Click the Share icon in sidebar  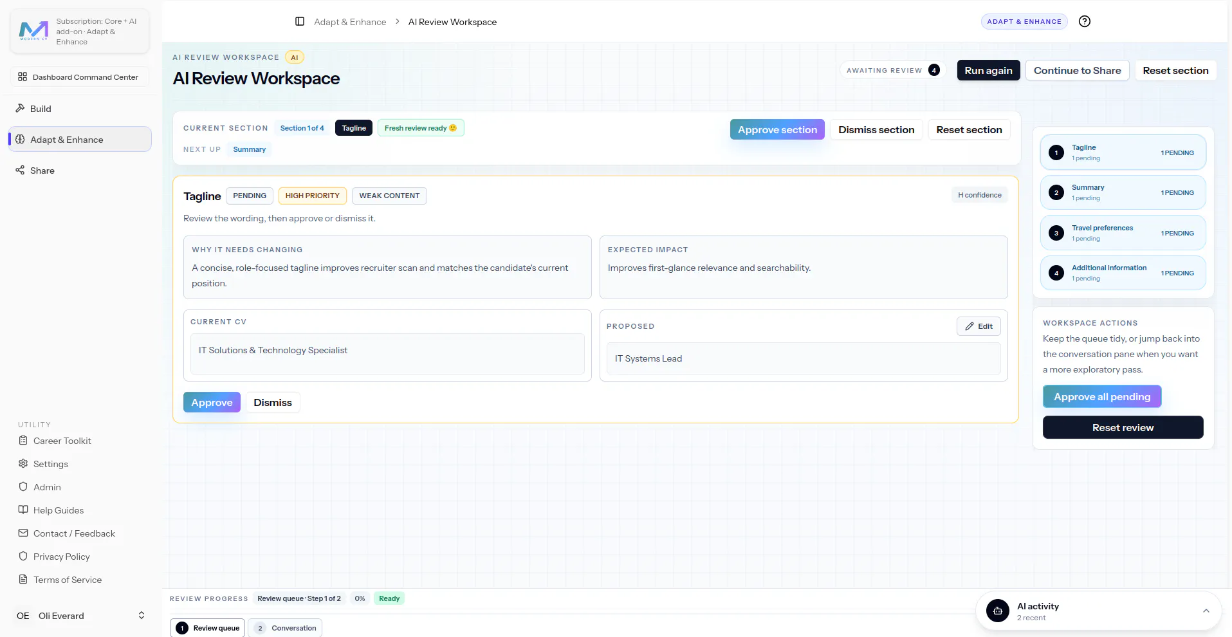point(20,170)
